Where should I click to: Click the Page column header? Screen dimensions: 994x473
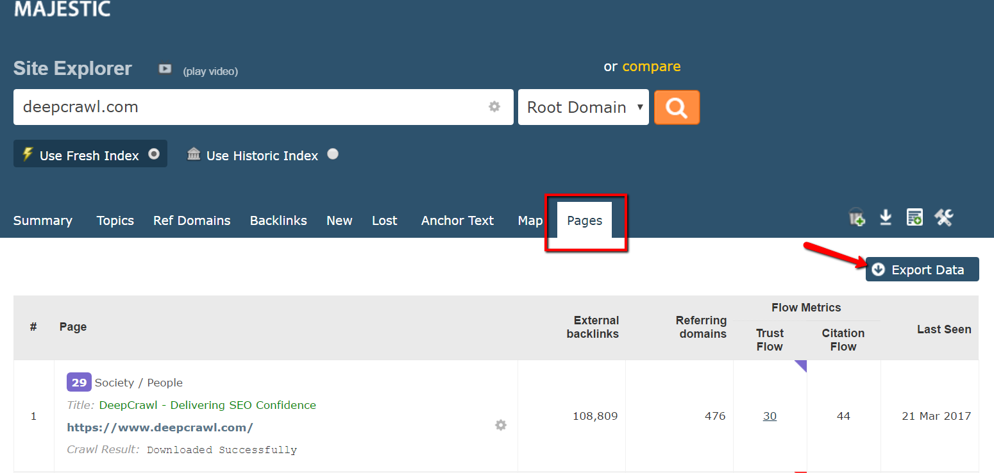(73, 327)
